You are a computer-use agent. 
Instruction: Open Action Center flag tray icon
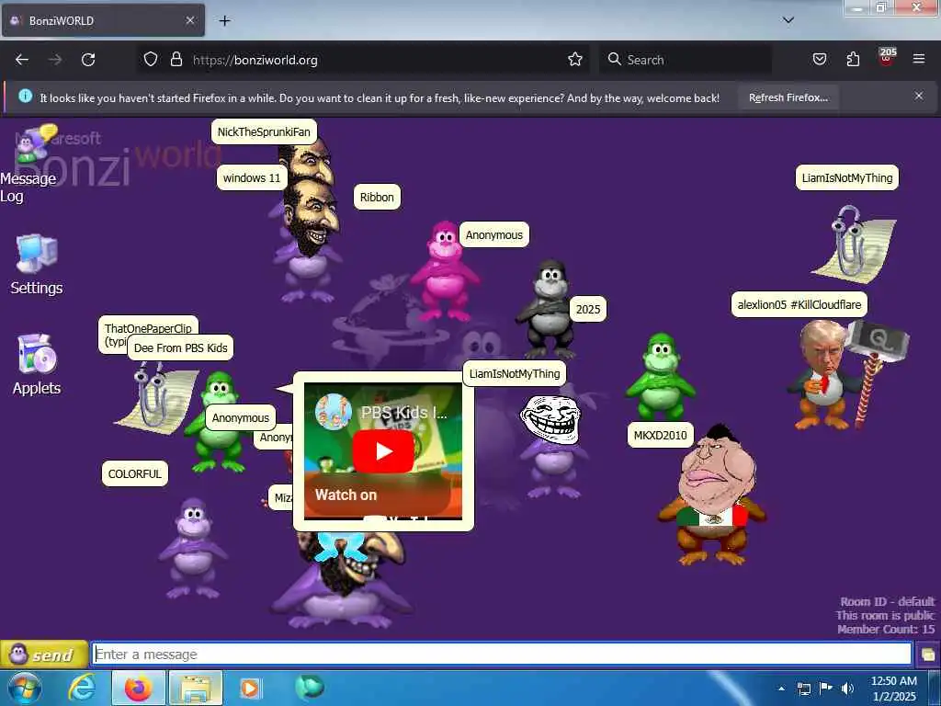[x=826, y=689]
